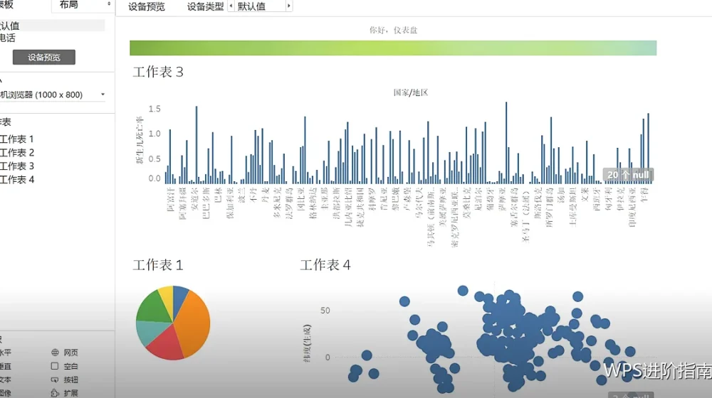Image resolution: width=712 pixels, height=398 pixels.
Task: Click the 设备类型 label
Action: click(205, 6)
